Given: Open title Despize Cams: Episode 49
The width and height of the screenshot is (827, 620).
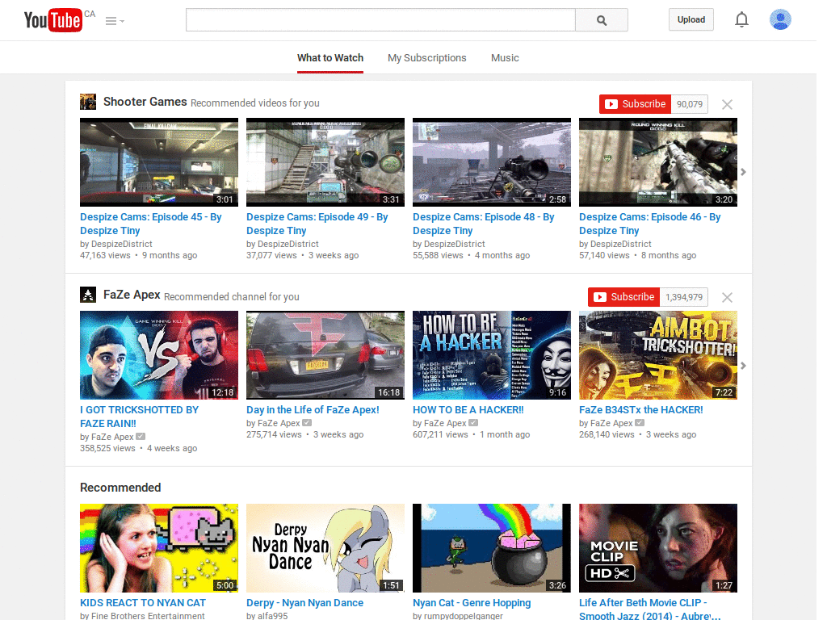Looking at the screenshot, I should point(317,224).
